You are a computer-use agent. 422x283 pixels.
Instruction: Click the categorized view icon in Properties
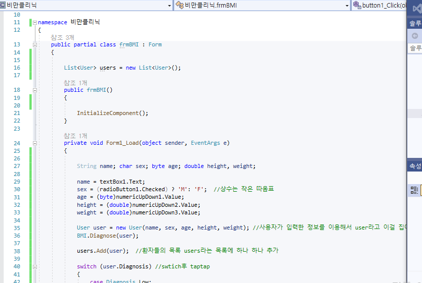point(414,190)
